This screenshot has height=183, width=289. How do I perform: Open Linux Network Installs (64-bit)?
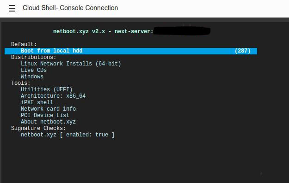click(x=71, y=64)
